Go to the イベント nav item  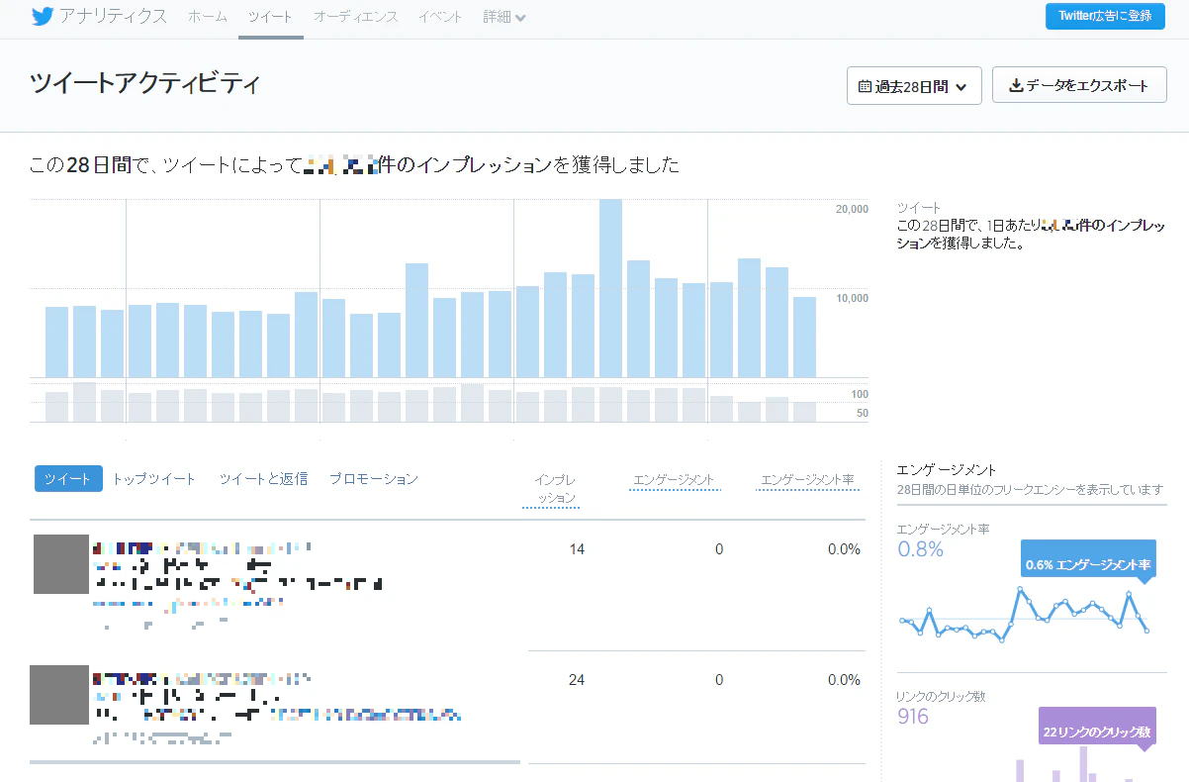[440, 17]
